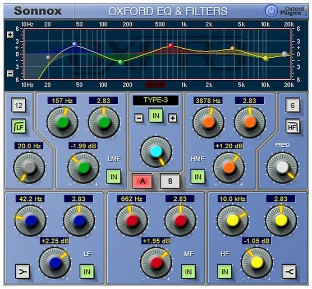This screenshot has width=312, height=289.
Task: Click the blue LF node on graph
Action: [x=75, y=44]
